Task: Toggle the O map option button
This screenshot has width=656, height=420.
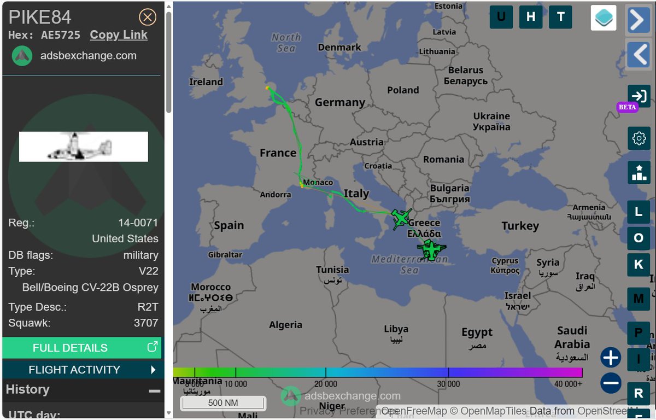Action: click(639, 238)
